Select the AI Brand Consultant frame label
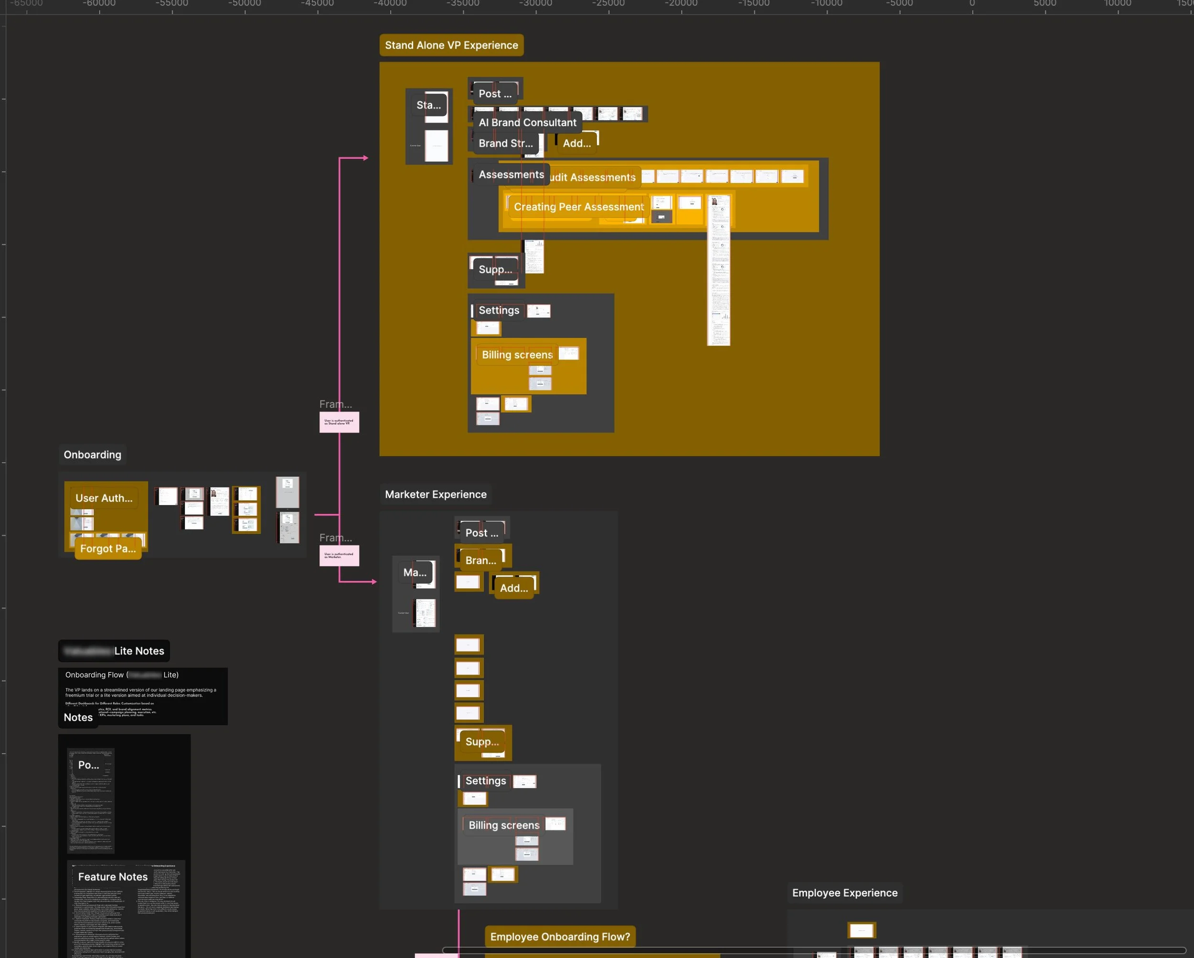 tap(527, 122)
